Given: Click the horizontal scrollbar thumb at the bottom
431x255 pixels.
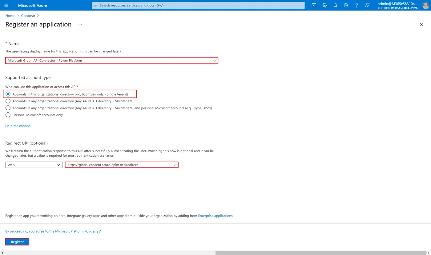Looking at the screenshot, I should (320, 253).
